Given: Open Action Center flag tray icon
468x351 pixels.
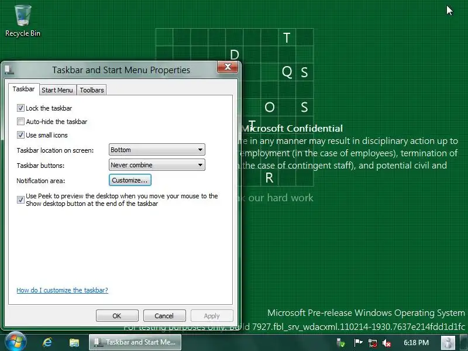Looking at the screenshot, I should pos(358,343).
